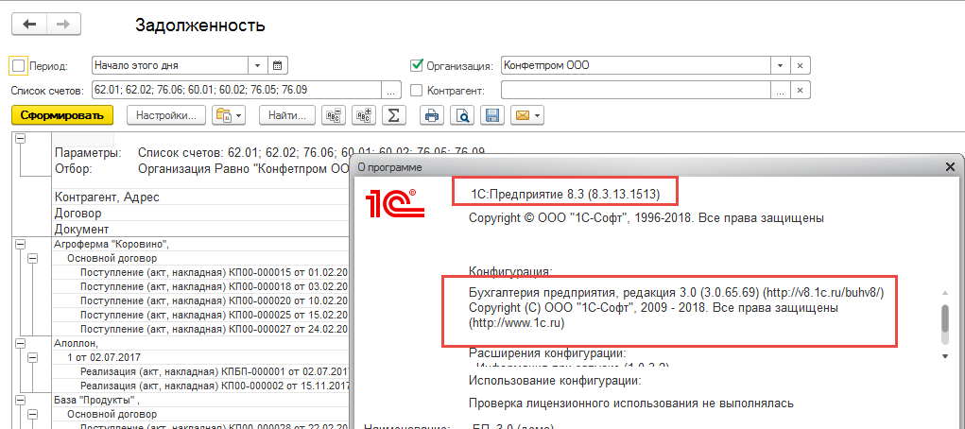
Task: Click the Агроферма "Коровино" row
Action: click(200, 245)
